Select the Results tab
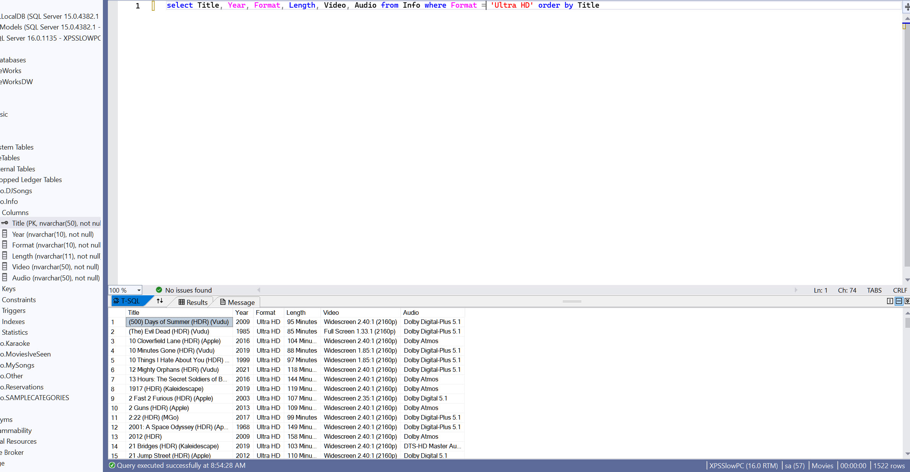 coord(194,302)
